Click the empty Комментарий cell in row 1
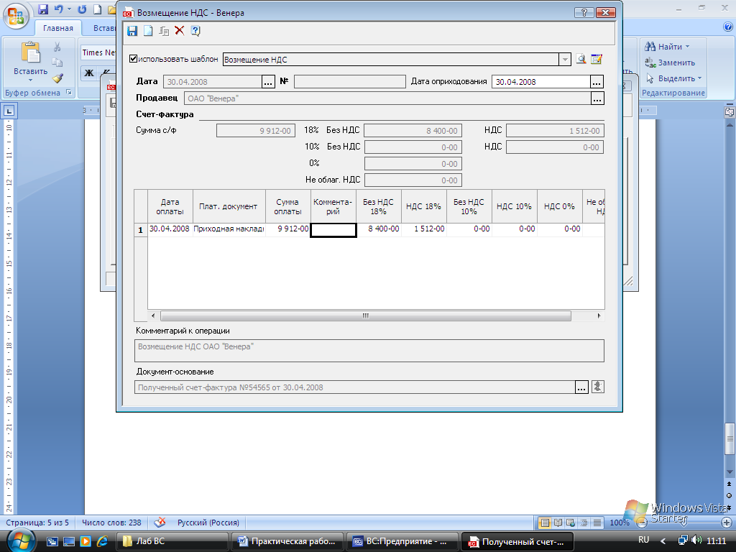Screen dimensions: 736x552 point(333,229)
